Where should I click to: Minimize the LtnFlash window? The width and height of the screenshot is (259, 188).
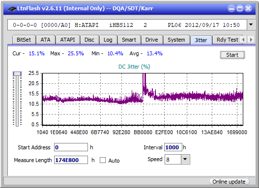pyautogui.click(x=231, y=8)
